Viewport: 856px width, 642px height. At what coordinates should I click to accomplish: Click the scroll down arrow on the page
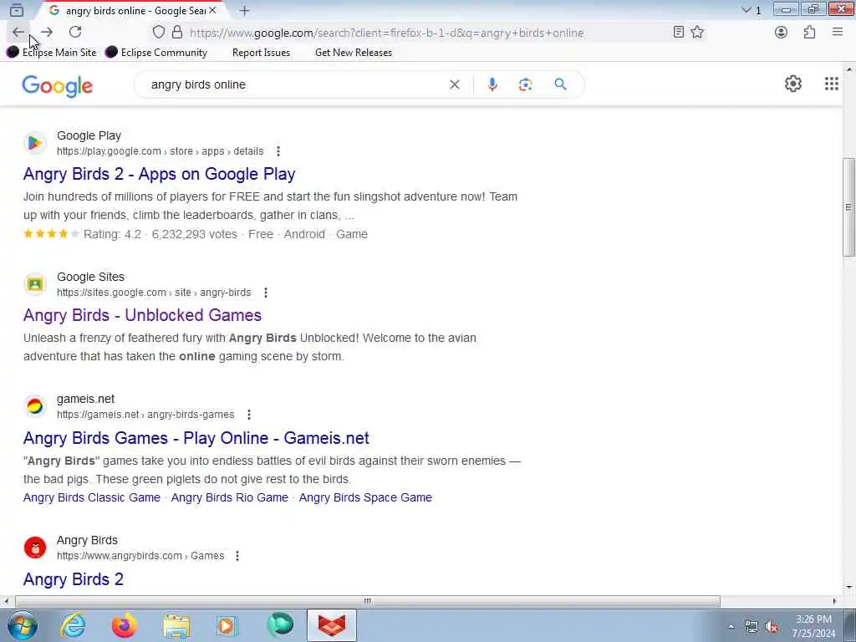click(x=849, y=588)
